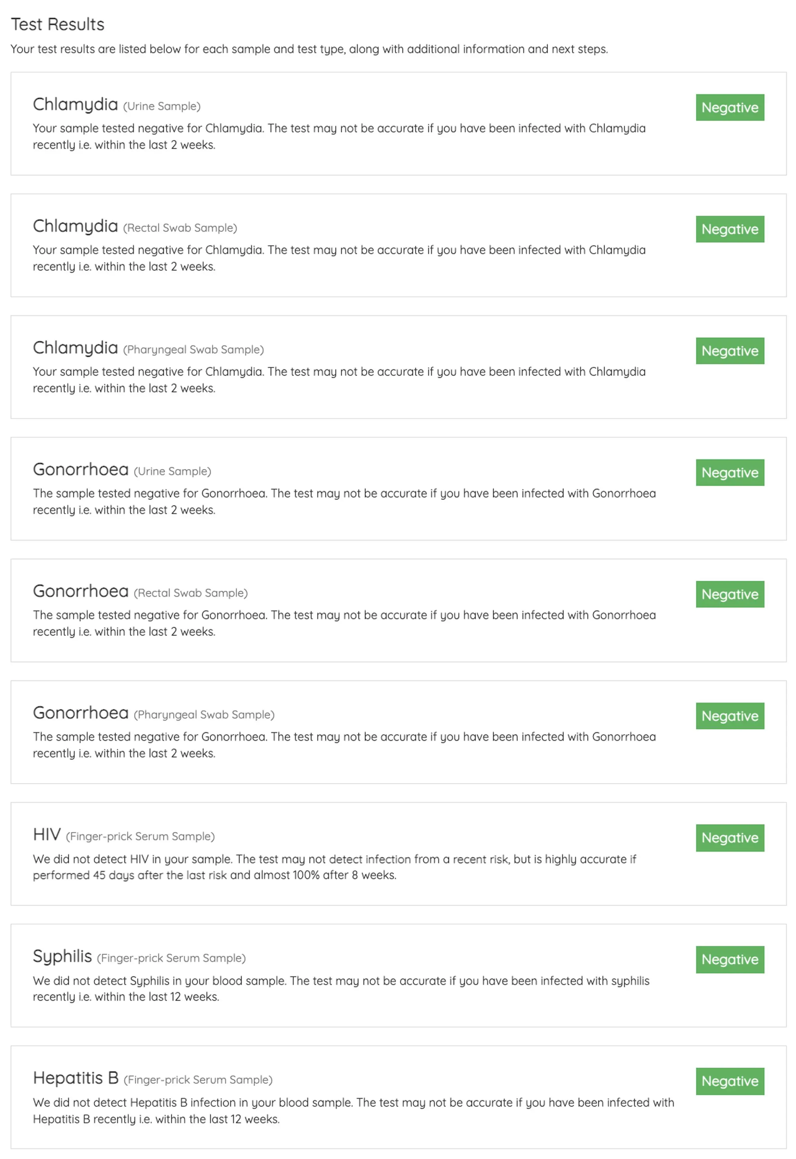Select the Syphilis (Finger-prick Serum Sample) title
The image size is (796, 1159).
click(x=139, y=957)
